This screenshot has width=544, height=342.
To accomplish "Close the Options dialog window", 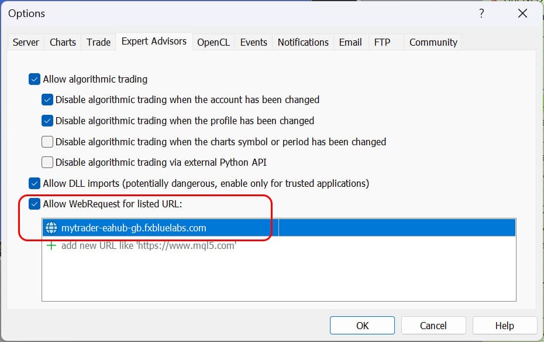I will [x=522, y=13].
